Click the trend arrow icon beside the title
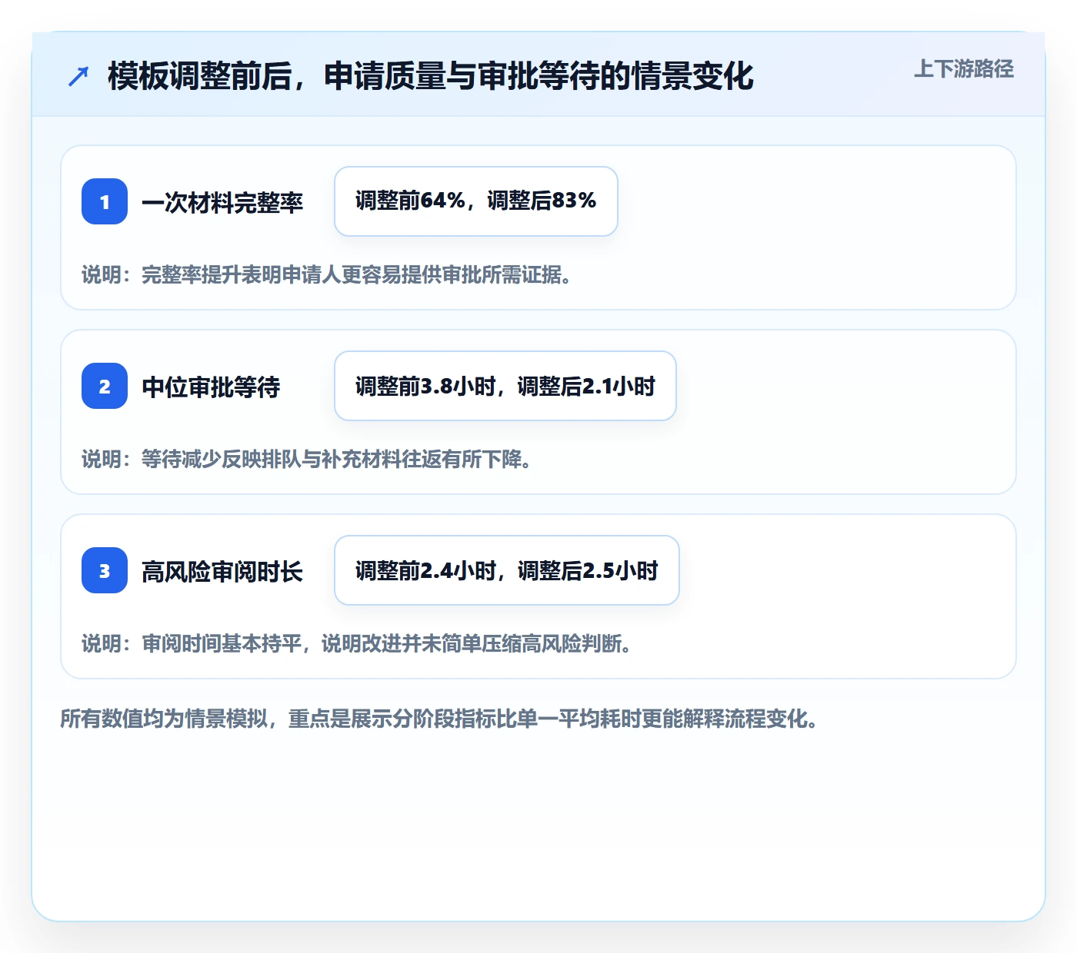 [x=78, y=76]
